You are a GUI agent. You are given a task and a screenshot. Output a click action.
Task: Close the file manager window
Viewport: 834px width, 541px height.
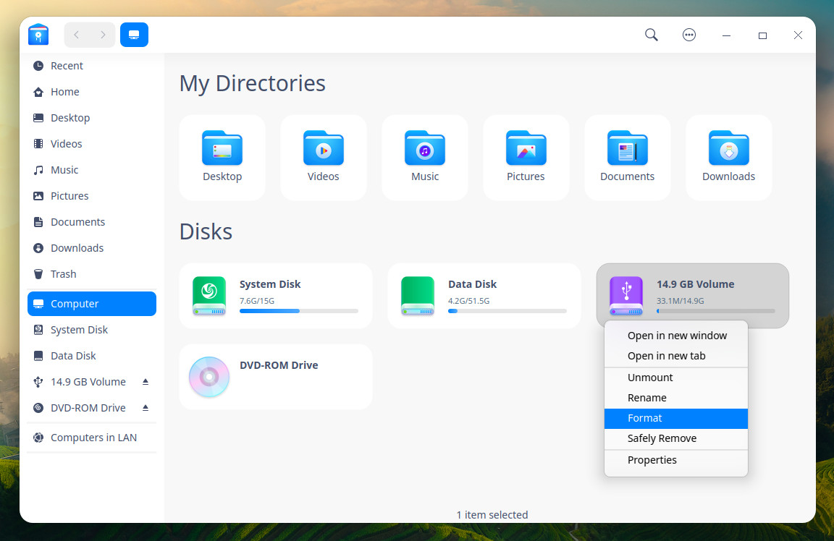798,35
